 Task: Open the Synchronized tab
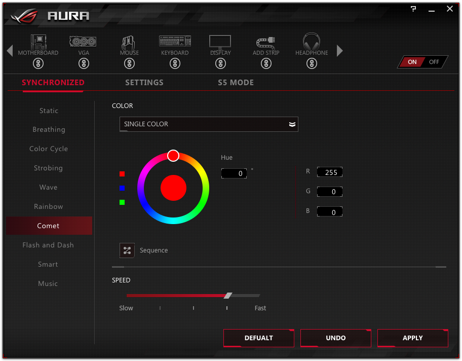point(53,83)
